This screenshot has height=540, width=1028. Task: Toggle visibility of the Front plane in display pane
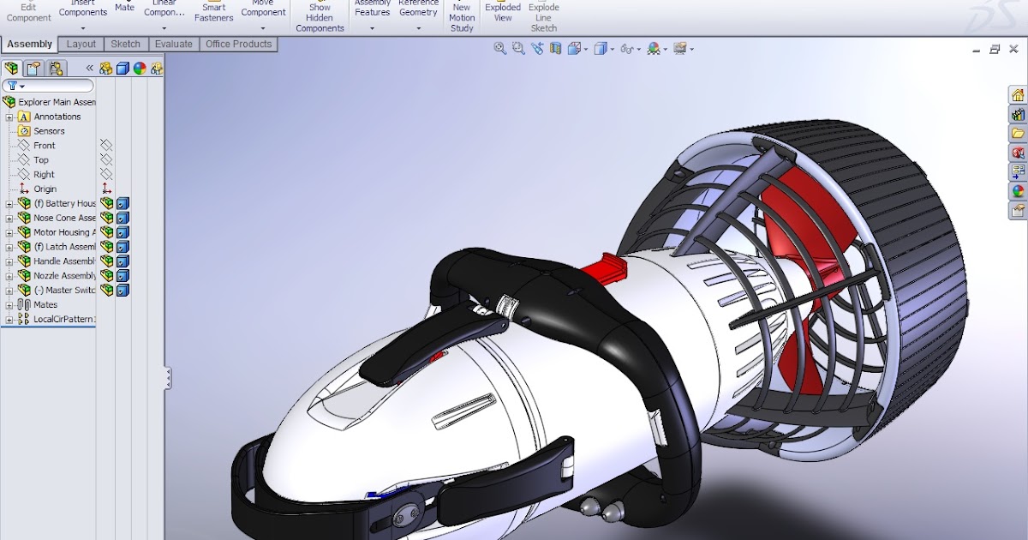[106, 145]
